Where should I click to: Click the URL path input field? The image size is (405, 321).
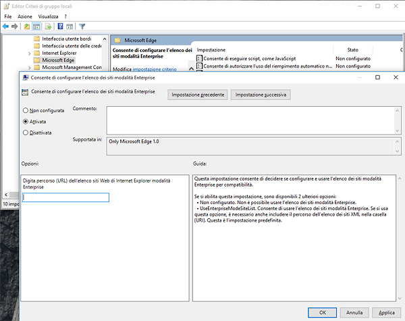pos(66,197)
